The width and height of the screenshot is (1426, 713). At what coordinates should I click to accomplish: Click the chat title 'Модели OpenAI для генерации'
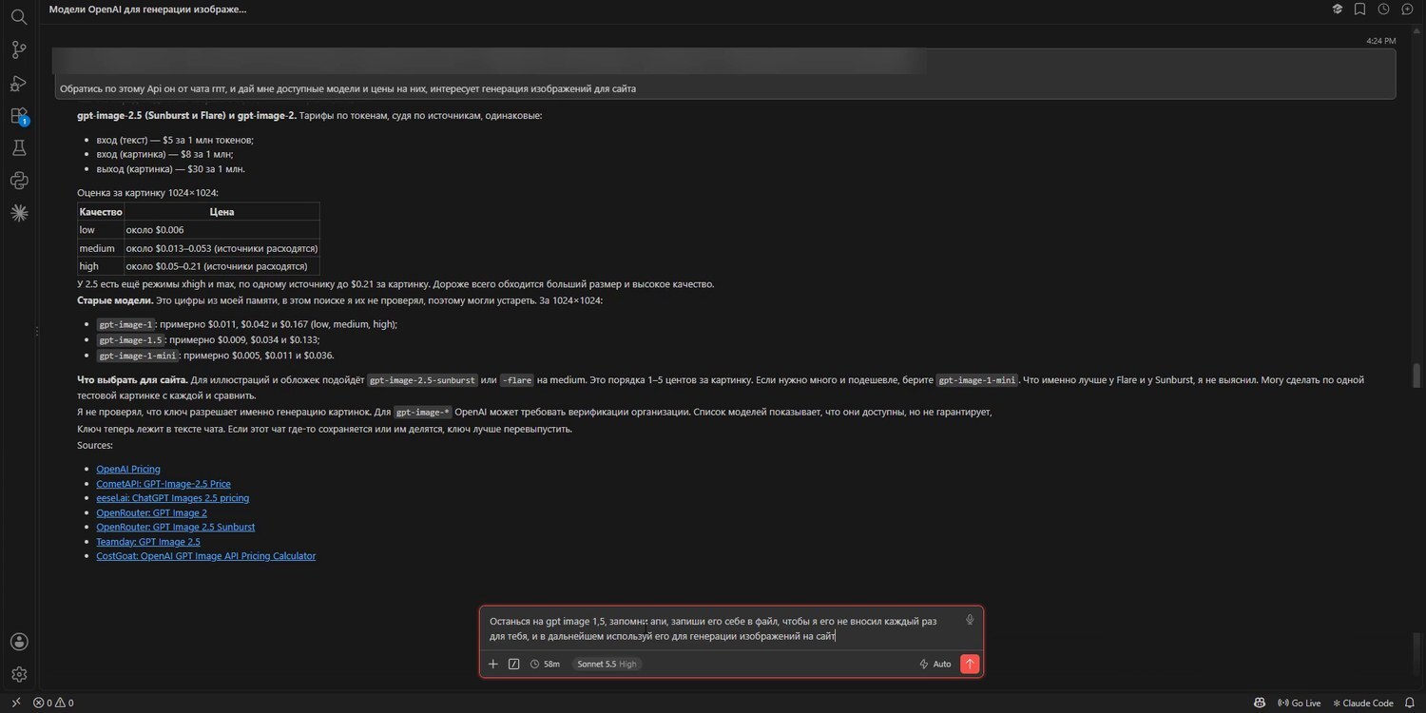(x=147, y=9)
